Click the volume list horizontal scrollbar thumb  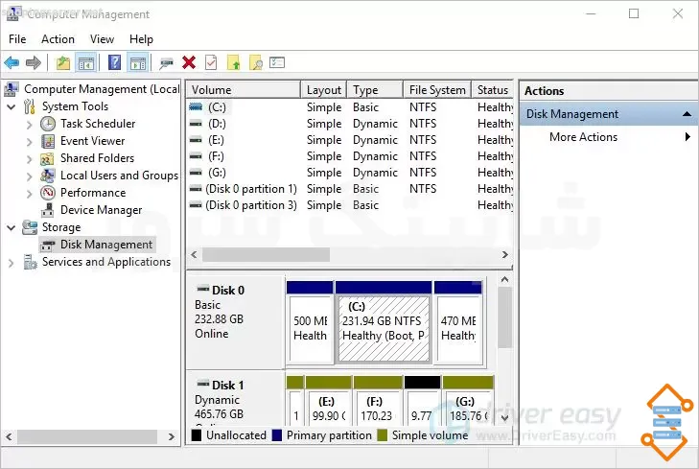267,254
